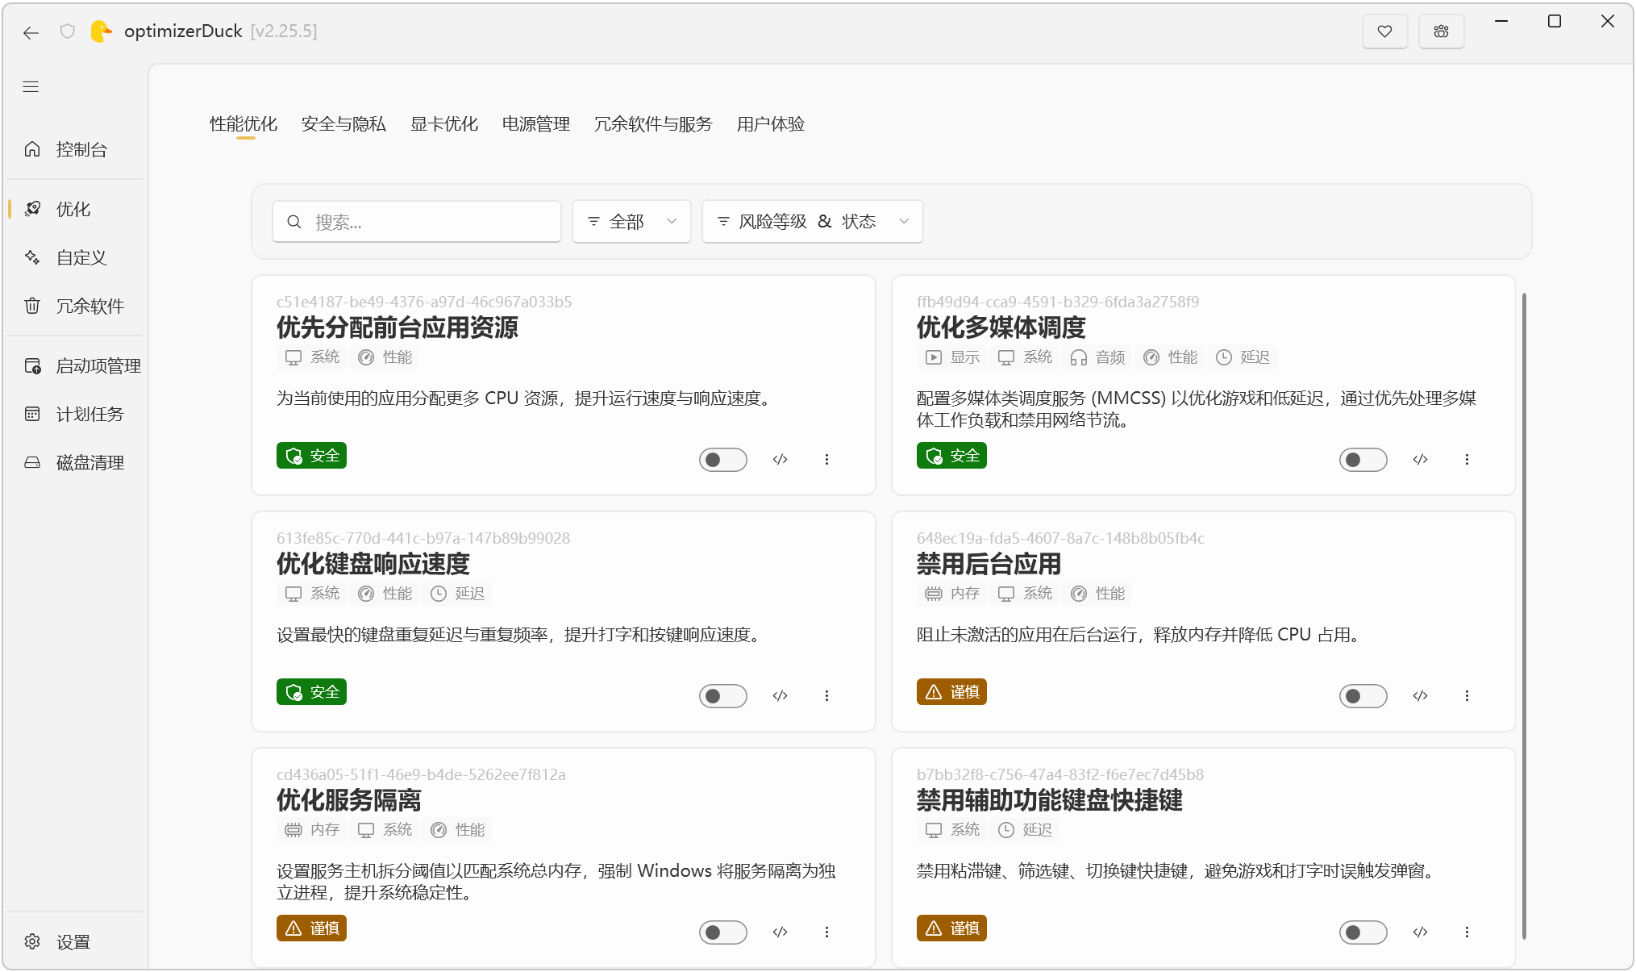Click 安全 badge on 优化键盘响应速度 card
Screen dimensions: 1636x972
(311, 692)
